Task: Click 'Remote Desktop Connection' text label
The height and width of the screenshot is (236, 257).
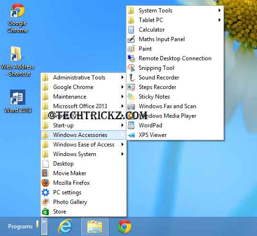Action: [175, 58]
